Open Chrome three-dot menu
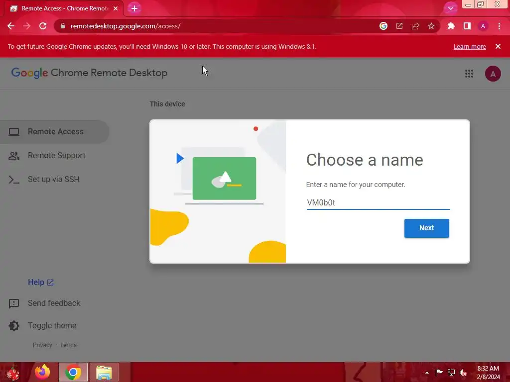 pyautogui.click(x=499, y=26)
